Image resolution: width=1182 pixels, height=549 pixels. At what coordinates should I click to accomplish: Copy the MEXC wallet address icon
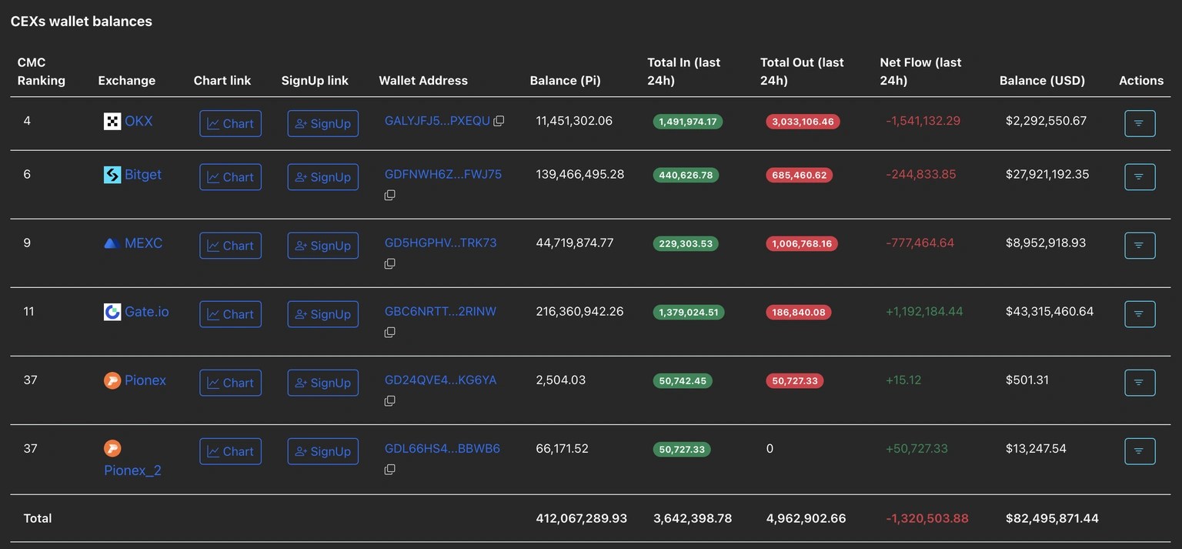[x=390, y=264]
